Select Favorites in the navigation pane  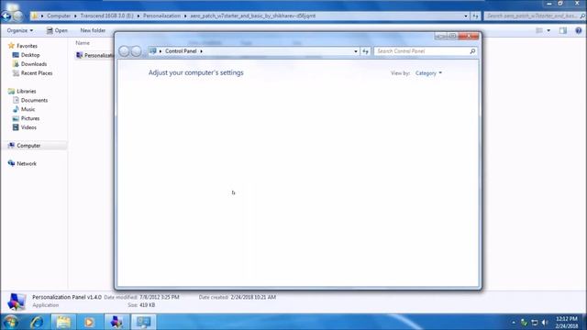click(x=27, y=46)
